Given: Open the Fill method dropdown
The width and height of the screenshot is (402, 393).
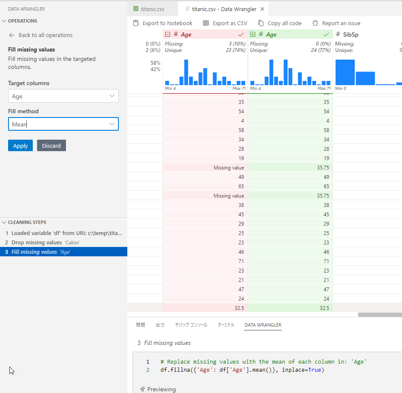Looking at the screenshot, I should coord(112,123).
